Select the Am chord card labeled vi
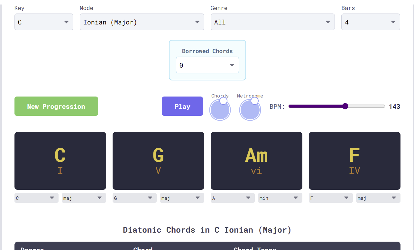Viewport: 414px width, 250px height. point(256,161)
